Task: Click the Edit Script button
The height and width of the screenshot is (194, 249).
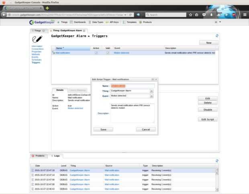Action: 208,119
